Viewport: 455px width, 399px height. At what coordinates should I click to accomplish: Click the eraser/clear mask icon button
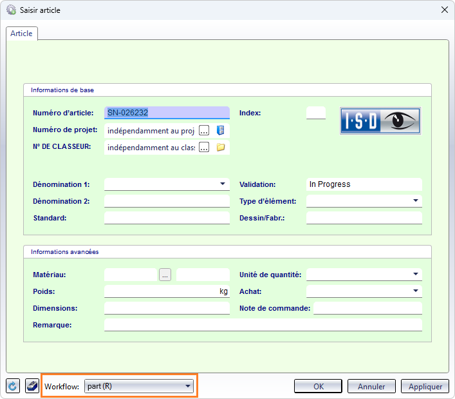click(x=32, y=386)
